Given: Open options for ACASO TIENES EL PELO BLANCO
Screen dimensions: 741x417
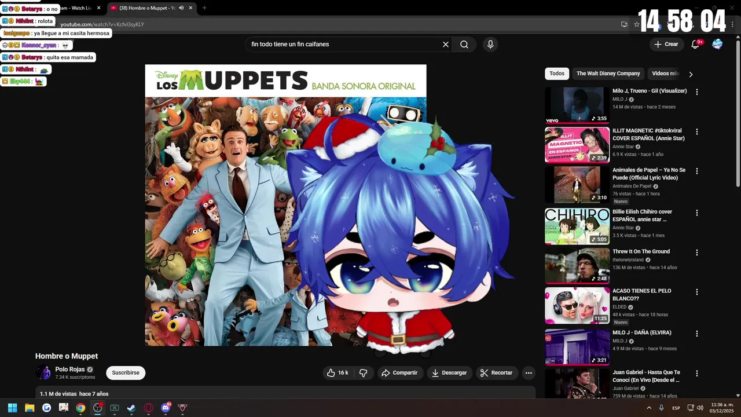Looking at the screenshot, I should tap(697, 292).
